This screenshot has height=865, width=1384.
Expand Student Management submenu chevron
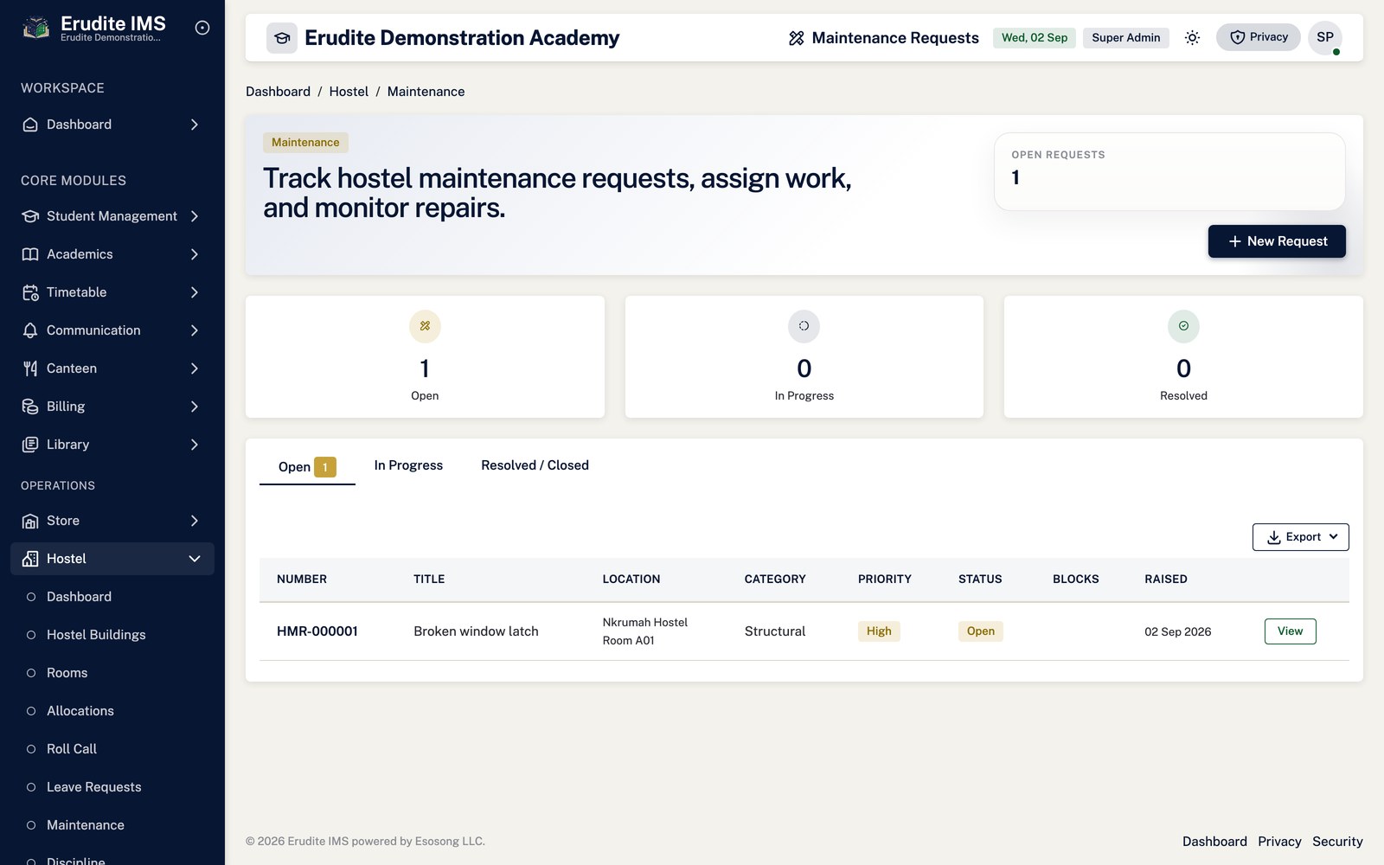click(195, 216)
